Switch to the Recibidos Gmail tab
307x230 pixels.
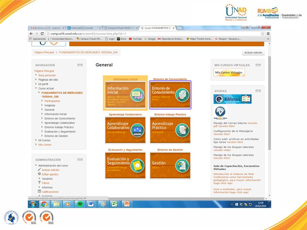click(47, 28)
